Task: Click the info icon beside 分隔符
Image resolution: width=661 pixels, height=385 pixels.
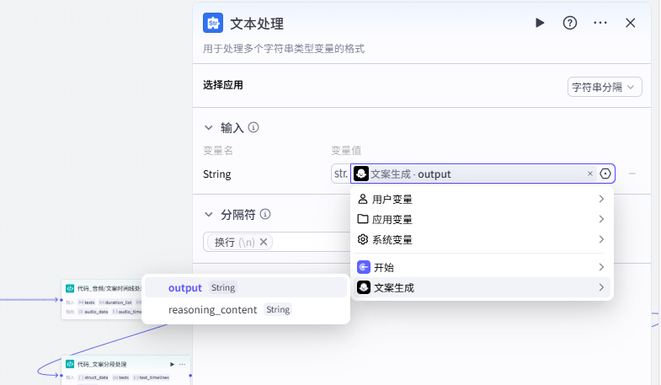Action: [265, 215]
